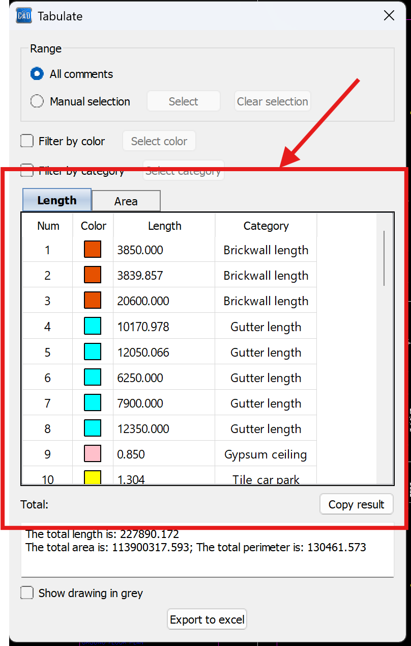
Task: Click the orange swatch in row 1
Action: [x=93, y=250]
